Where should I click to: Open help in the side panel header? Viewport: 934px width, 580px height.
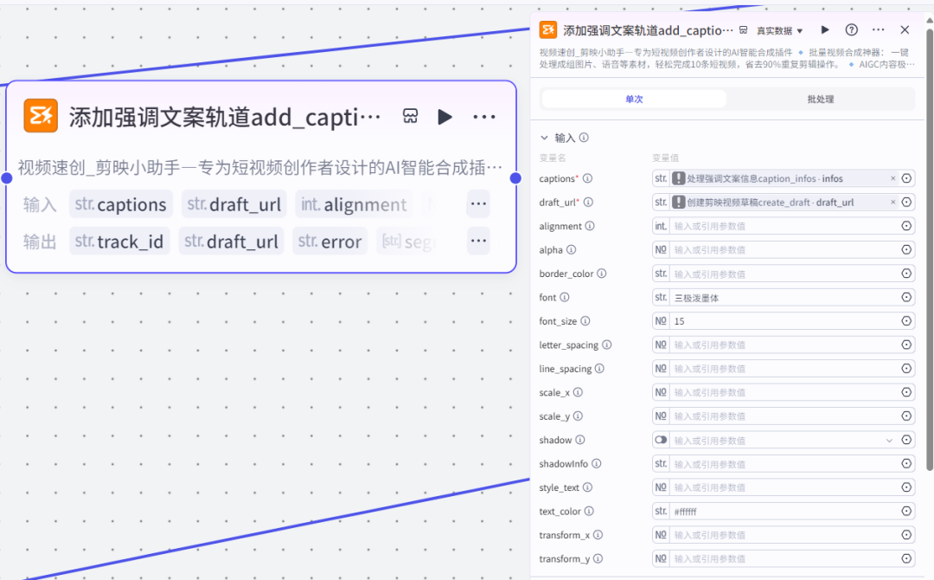(851, 29)
